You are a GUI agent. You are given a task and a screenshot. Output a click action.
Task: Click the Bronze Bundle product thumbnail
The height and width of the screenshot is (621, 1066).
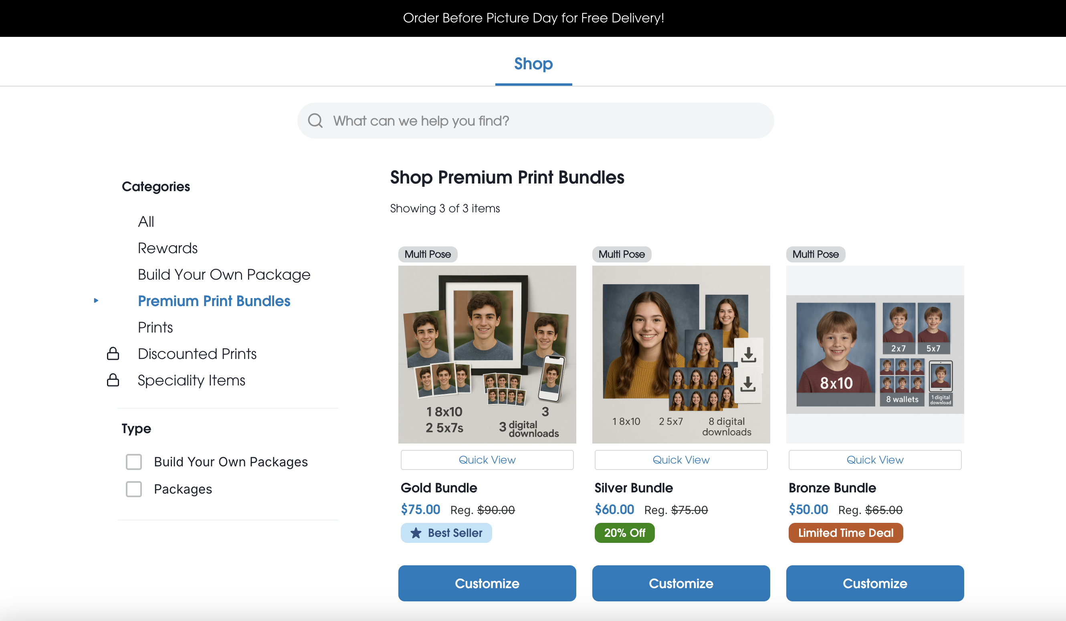pyautogui.click(x=875, y=355)
